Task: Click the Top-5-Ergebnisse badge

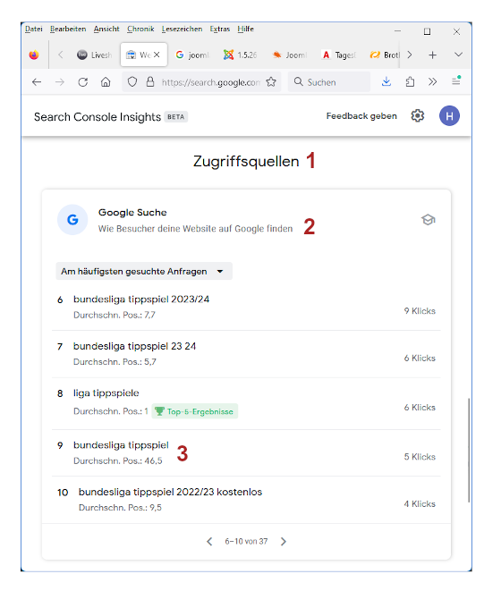Action: 195,411
